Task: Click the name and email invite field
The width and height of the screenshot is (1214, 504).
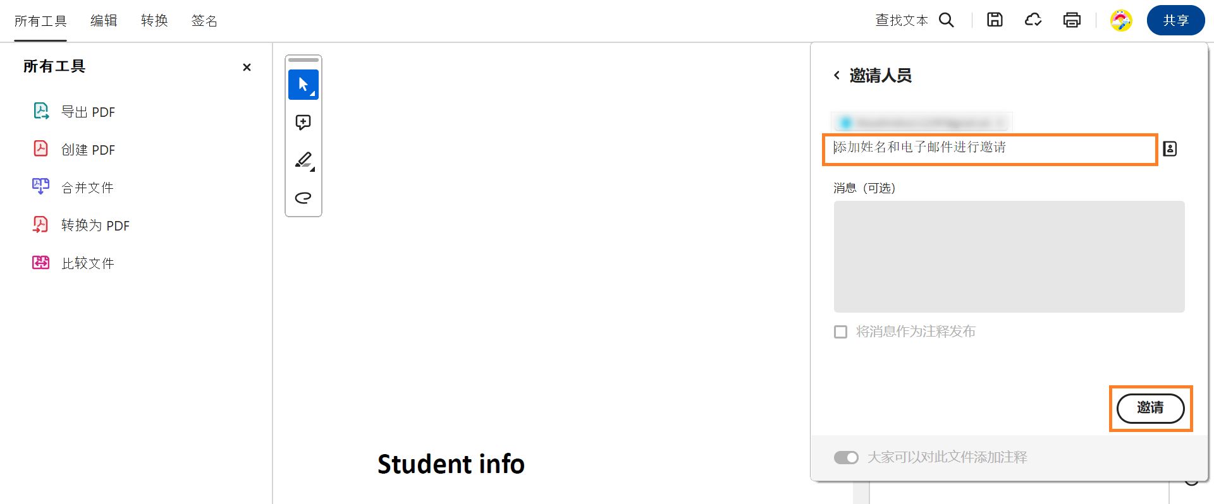Action: 990,149
